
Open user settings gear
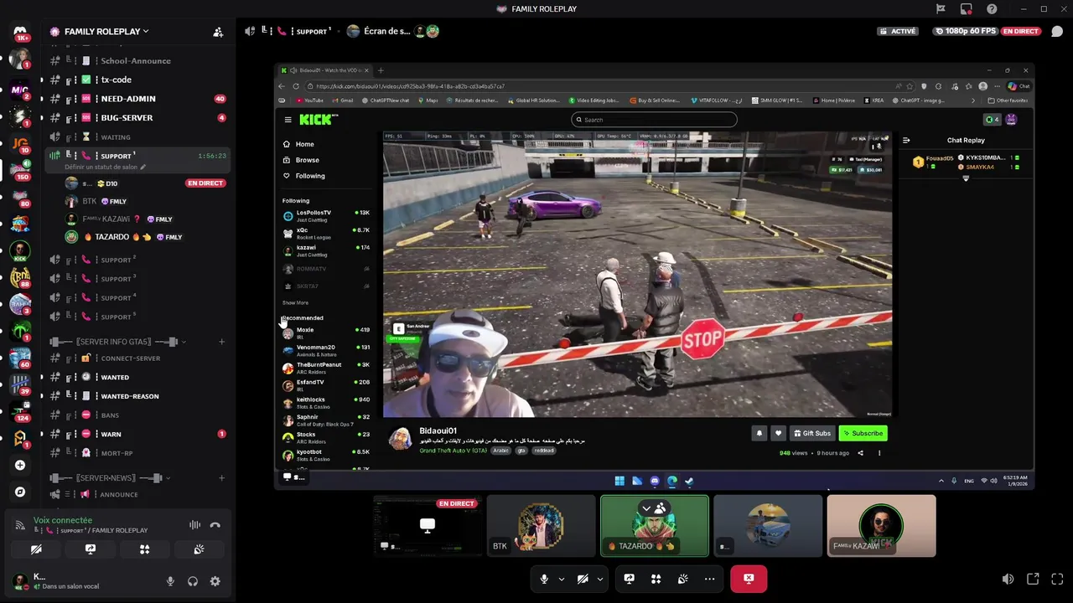coord(215,581)
